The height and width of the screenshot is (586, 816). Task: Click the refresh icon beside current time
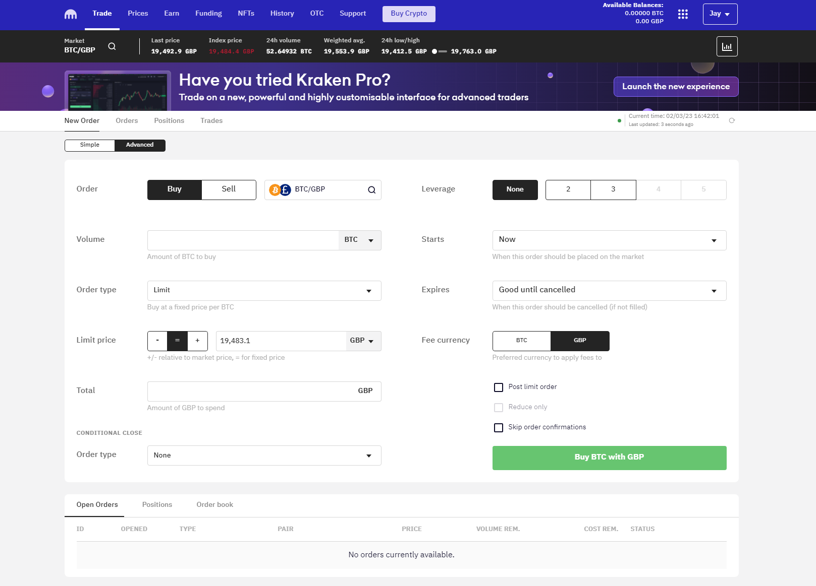732,120
